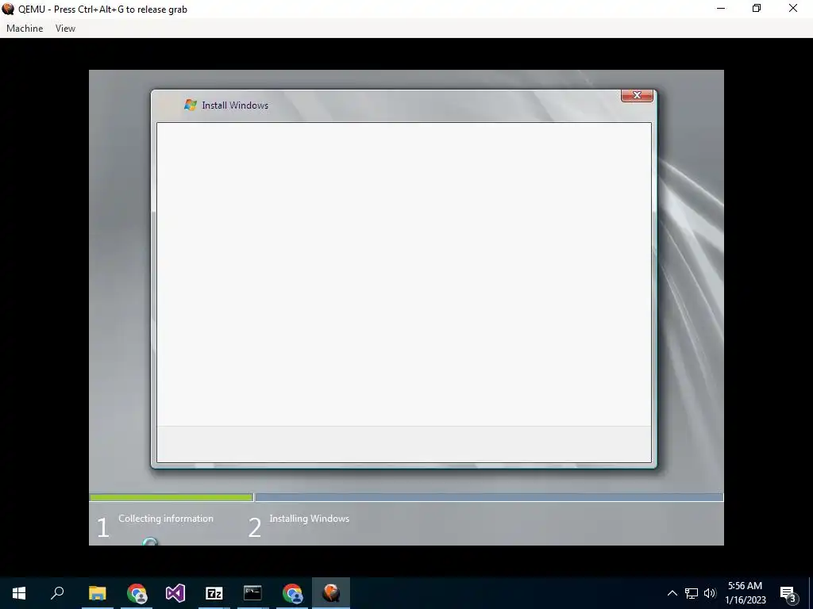Screen dimensions: 813x609
Task: Open the Machine menu in QEMU
Action: tap(25, 29)
